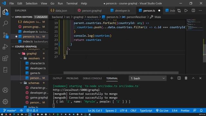
Task: Open the View menu
Action: point(44,4)
